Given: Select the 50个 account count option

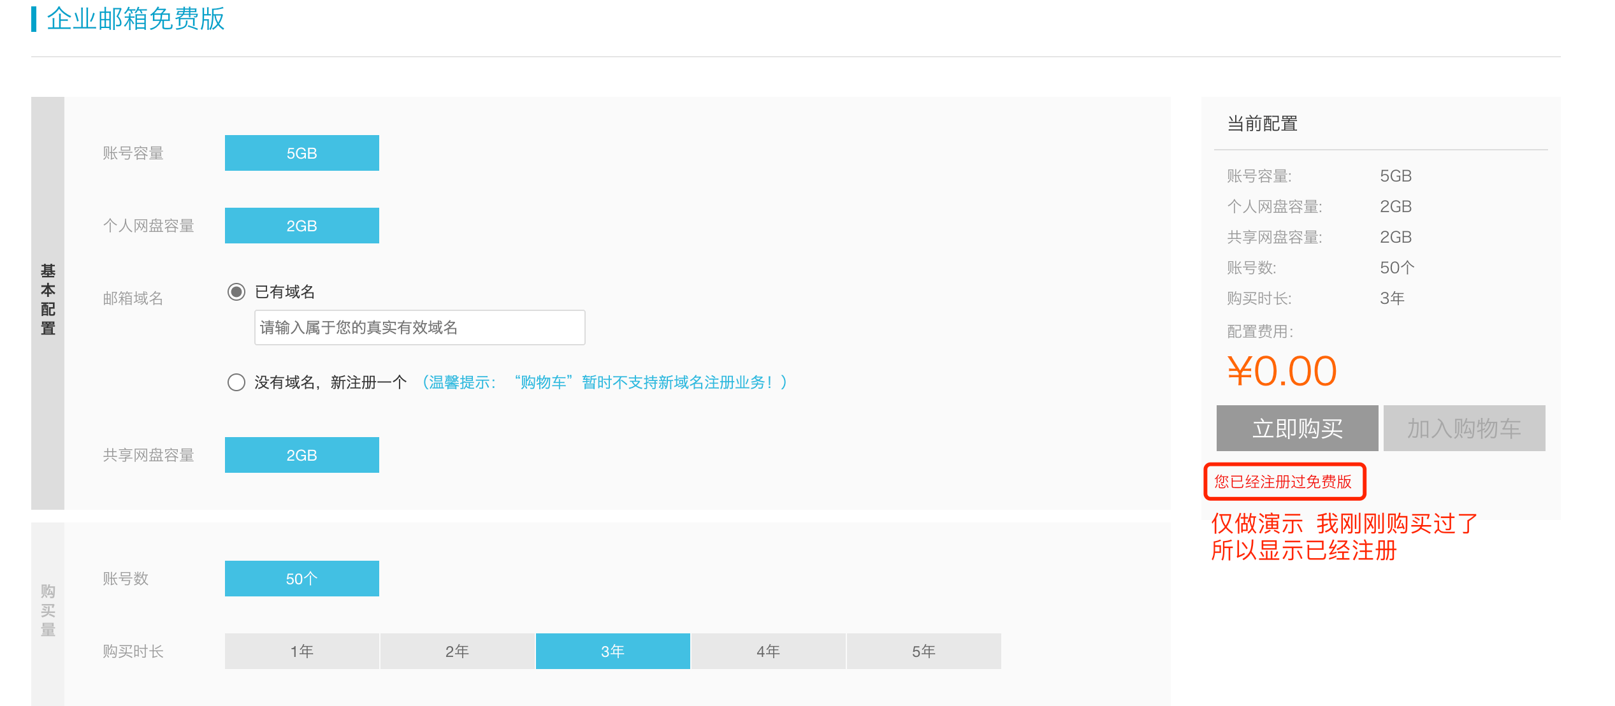Looking at the screenshot, I should [x=301, y=579].
